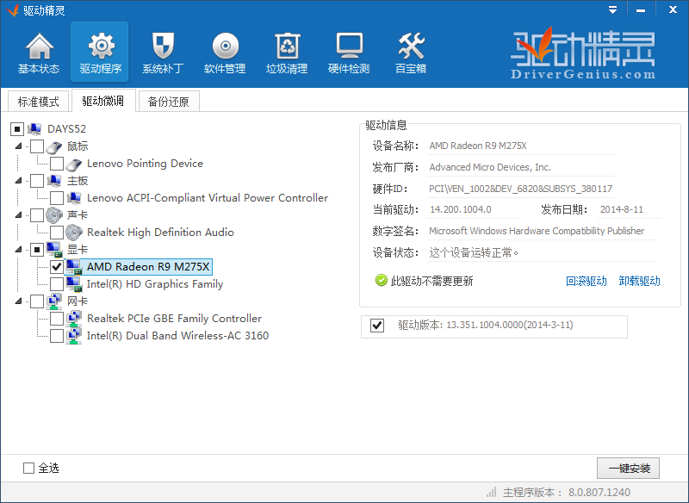Click the DAYS52 computer icon
This screenshot has height=503, width=689.
(x=34, y=128)
